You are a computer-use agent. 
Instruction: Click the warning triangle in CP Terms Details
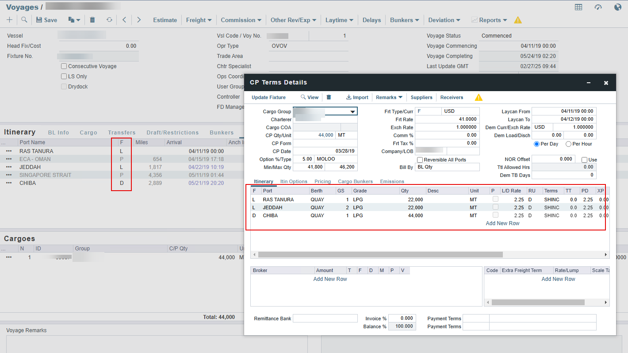tap(479, 97)
